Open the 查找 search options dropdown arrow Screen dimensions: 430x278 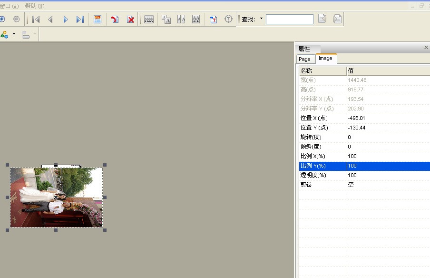(x=261, y=19)
